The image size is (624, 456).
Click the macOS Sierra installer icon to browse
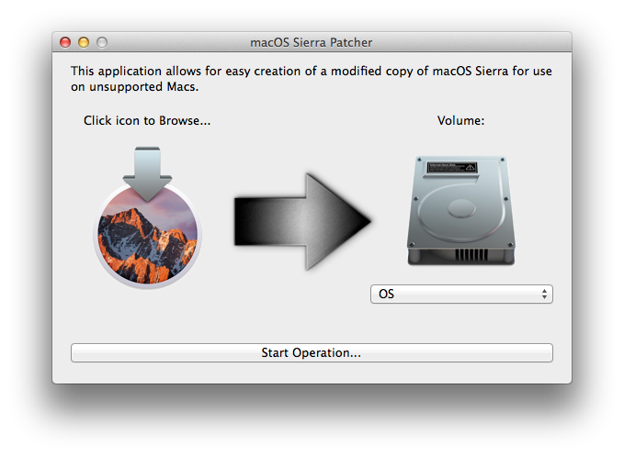(147, 217)
